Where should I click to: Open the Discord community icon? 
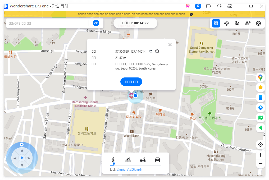coord(230,6)
